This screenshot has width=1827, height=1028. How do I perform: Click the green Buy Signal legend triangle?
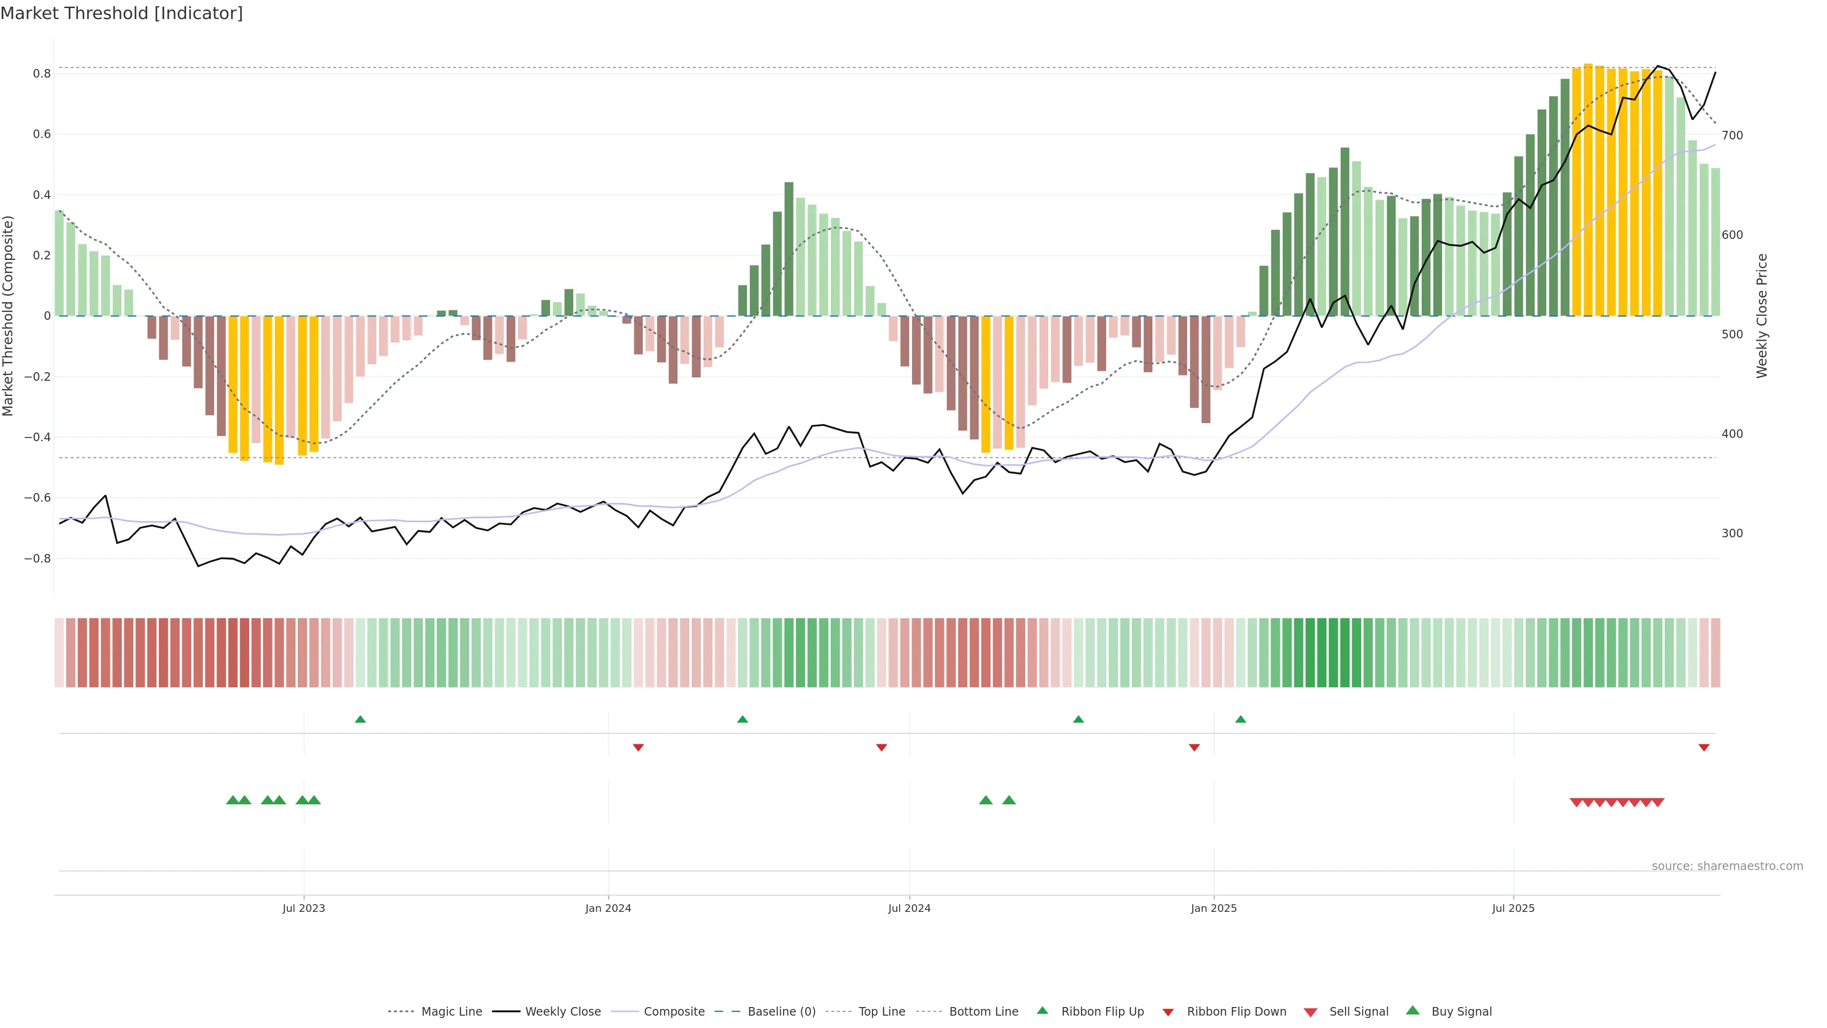1413,1010
